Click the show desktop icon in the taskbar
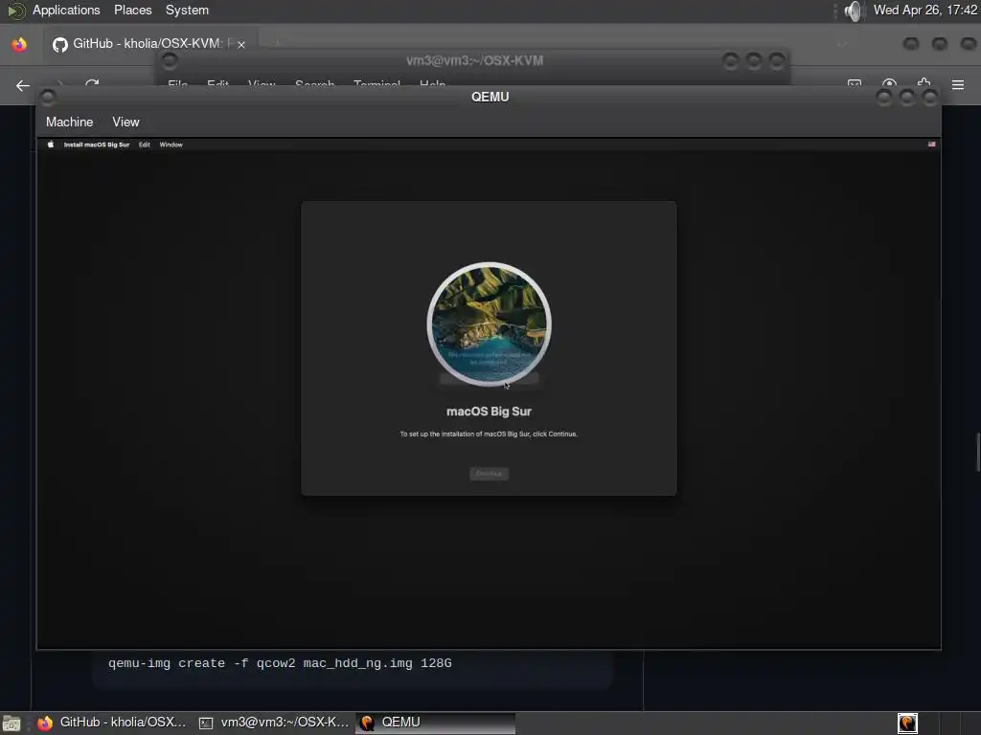The width and height of the screenshot is (981, 735). click(x=11, y=724)
